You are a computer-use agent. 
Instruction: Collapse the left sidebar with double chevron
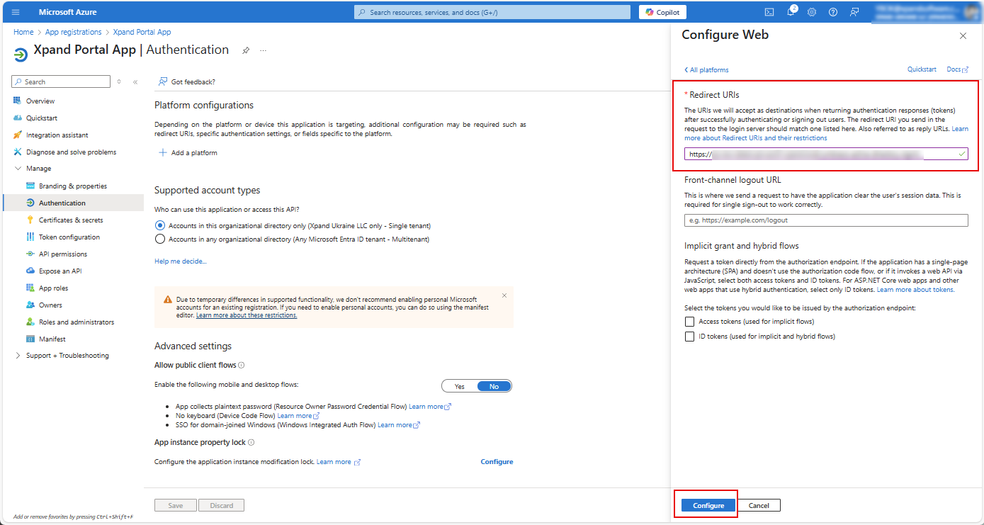135,82
